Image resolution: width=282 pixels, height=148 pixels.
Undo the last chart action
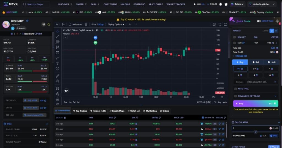[x=130, y=24]
